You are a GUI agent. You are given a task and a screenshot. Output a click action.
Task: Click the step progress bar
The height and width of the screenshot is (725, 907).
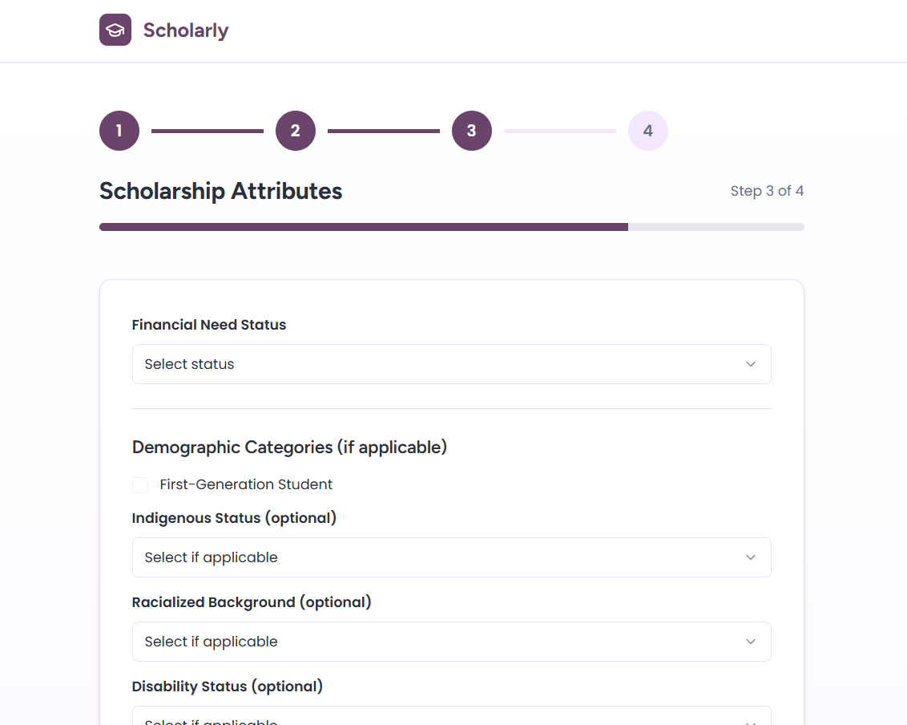[451, 227]
